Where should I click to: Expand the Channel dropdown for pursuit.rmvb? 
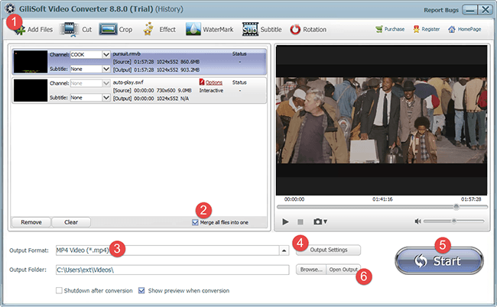point(106,55)
